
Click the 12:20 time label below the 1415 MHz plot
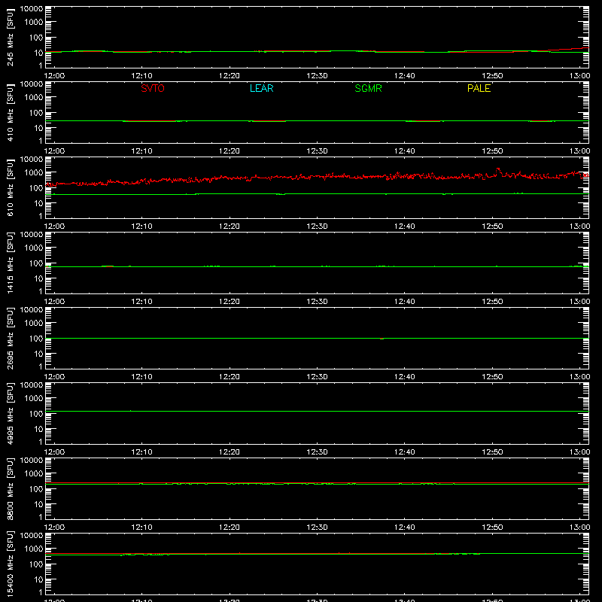[230, 302]
